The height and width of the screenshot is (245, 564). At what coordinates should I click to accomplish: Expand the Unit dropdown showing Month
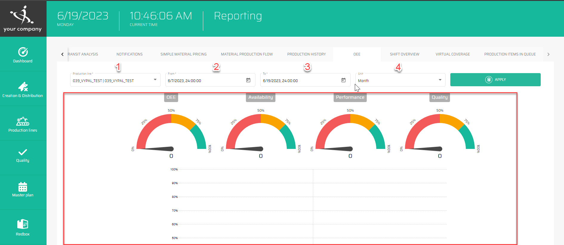pyautogui.click(x=440, y=80)
